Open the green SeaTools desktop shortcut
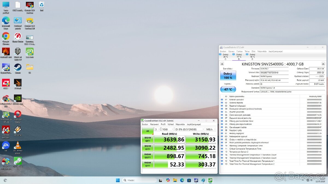 click(x=30, y=53)
